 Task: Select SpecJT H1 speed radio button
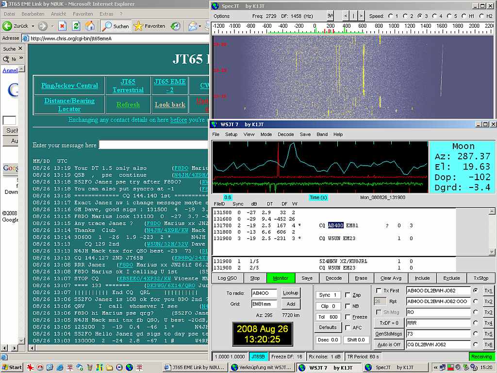click(x=464, y=16)
